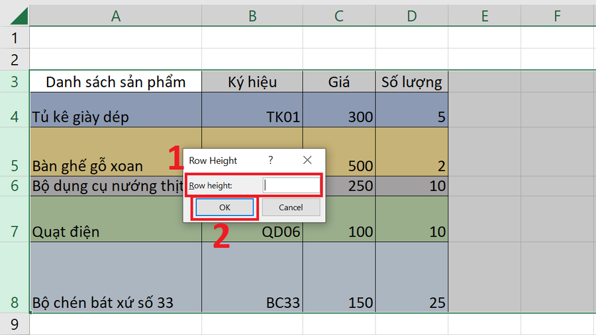Click the 'Giá' header cell
Viewport: 596px width, 335px height.
(339, 81)
